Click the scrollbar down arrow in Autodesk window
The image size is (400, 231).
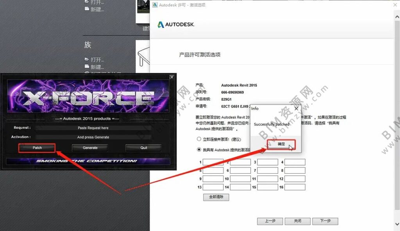[x=397, y=224]
